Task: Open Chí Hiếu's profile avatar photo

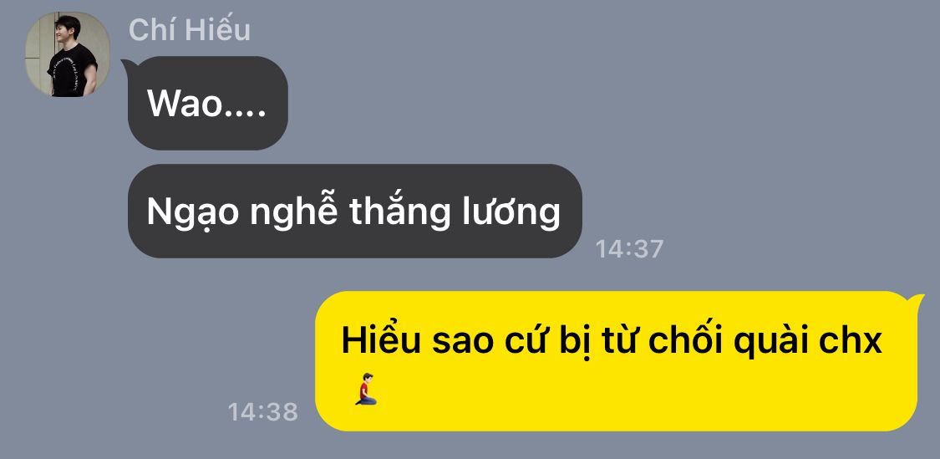Action: 67,54
